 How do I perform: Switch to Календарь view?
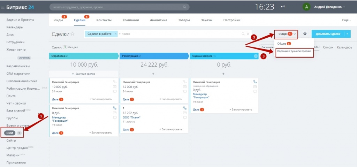(x=344, y=47)
